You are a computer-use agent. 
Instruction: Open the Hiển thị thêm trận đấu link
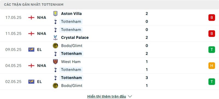point(106,96)
